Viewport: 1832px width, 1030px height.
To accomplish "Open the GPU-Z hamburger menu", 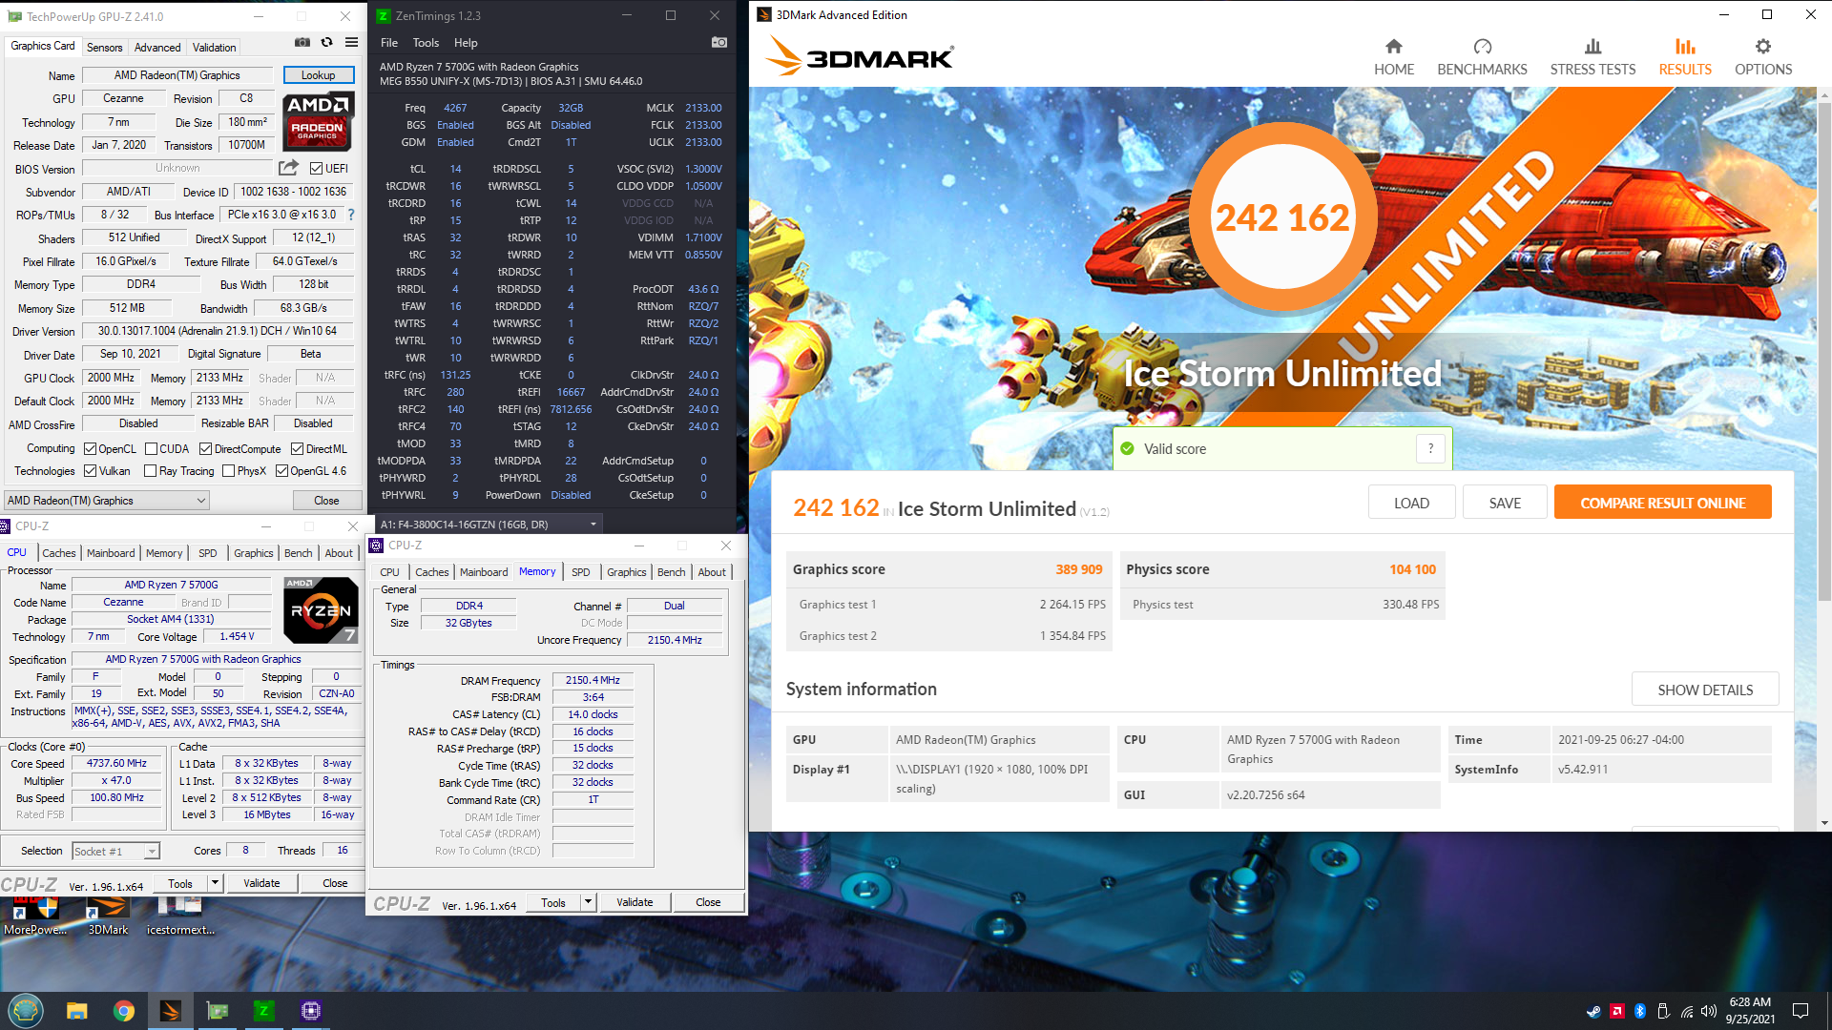I will [352, 43].
